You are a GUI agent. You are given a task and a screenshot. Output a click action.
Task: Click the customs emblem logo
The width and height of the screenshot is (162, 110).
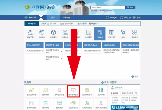point(27,7)
